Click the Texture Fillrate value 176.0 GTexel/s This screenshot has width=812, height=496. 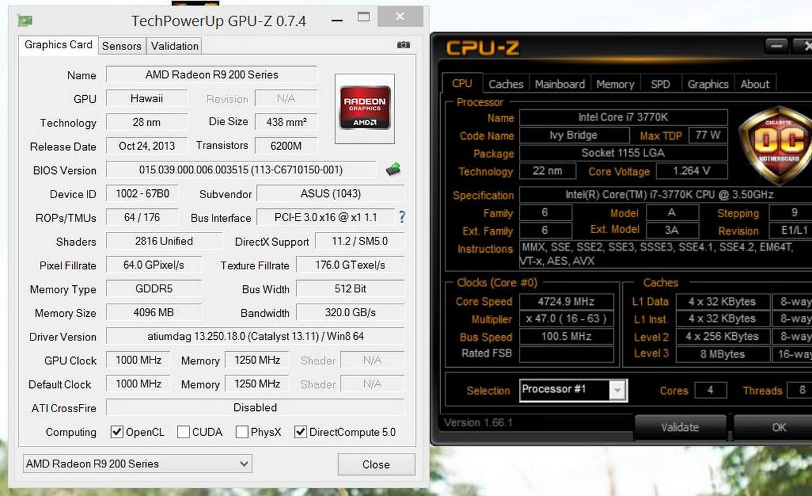[350, 265]
